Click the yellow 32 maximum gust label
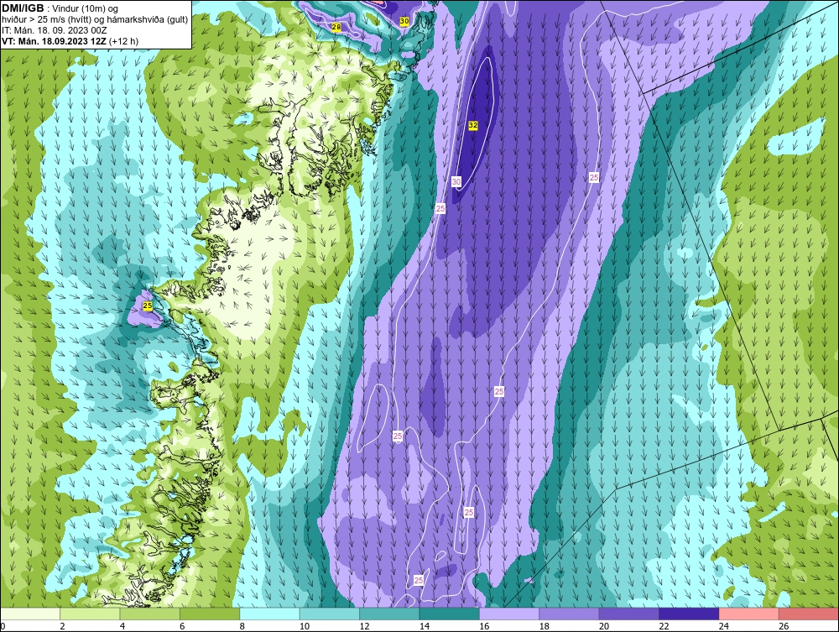Viewport: 839px width, 632px height. click(x=473, y=125)
